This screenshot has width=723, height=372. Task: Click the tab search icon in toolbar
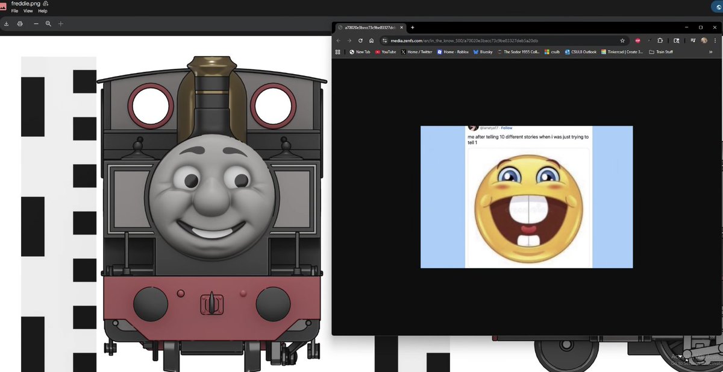click(x=676, y=40)
